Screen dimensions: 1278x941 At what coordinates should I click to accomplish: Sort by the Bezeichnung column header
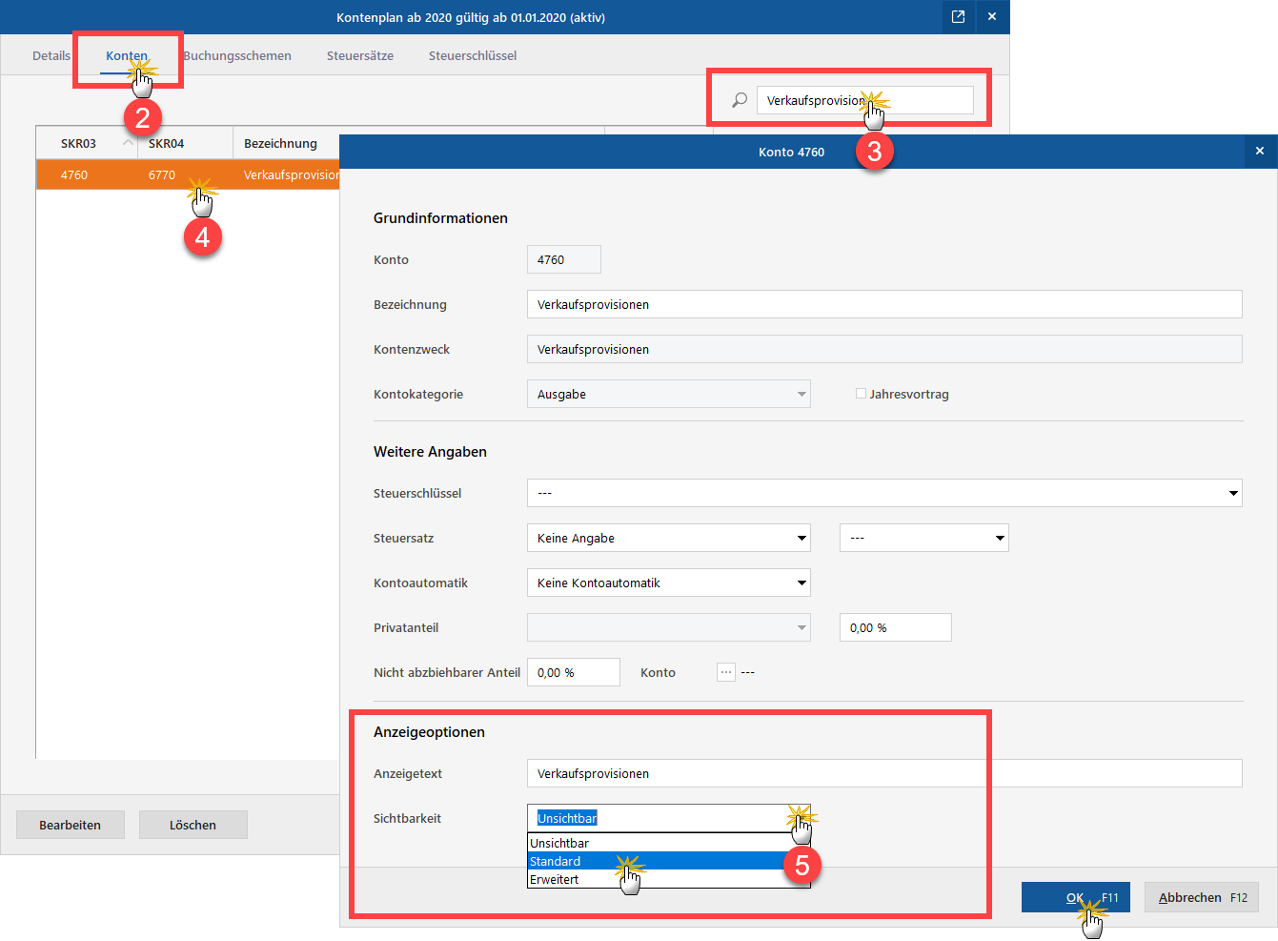[x=286, y=143]
